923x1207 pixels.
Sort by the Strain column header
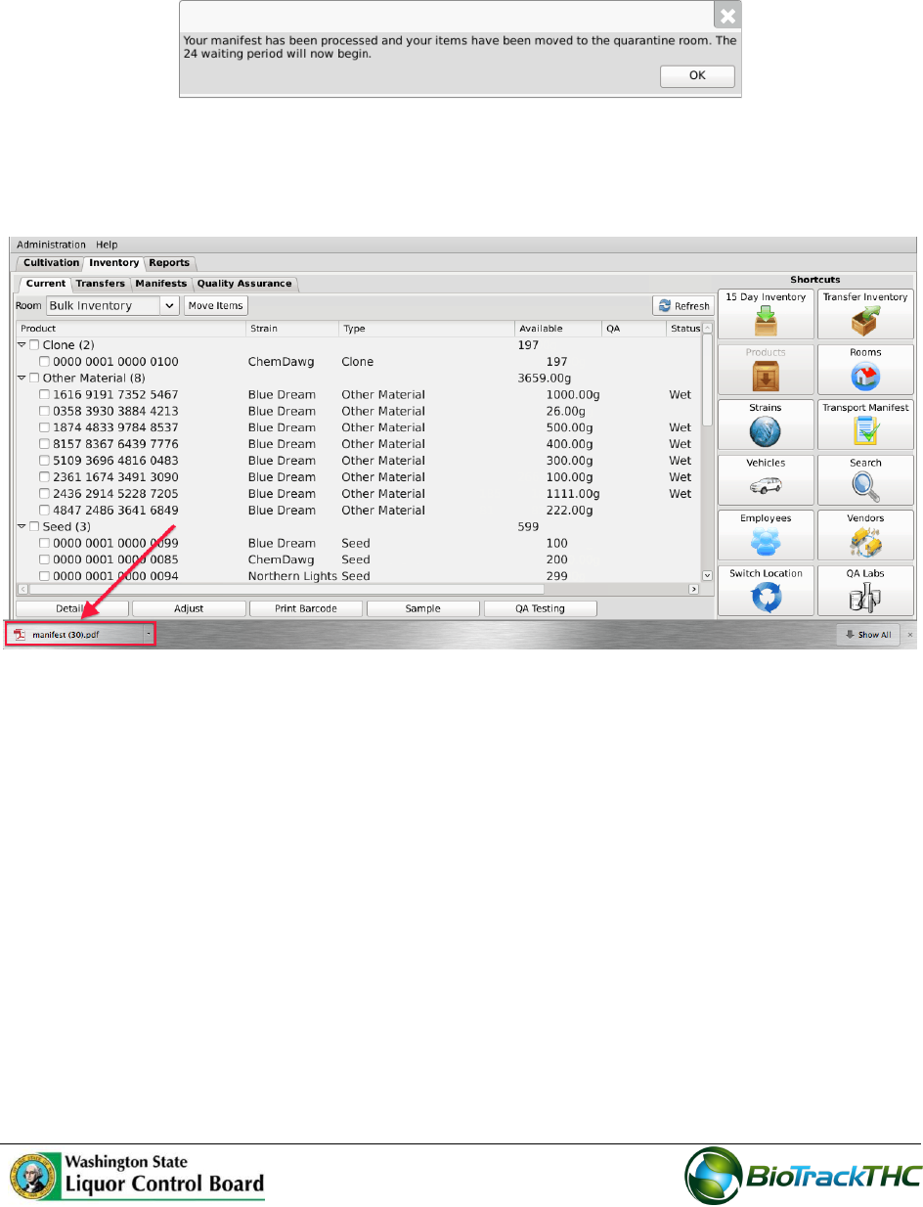click(292, 329)
